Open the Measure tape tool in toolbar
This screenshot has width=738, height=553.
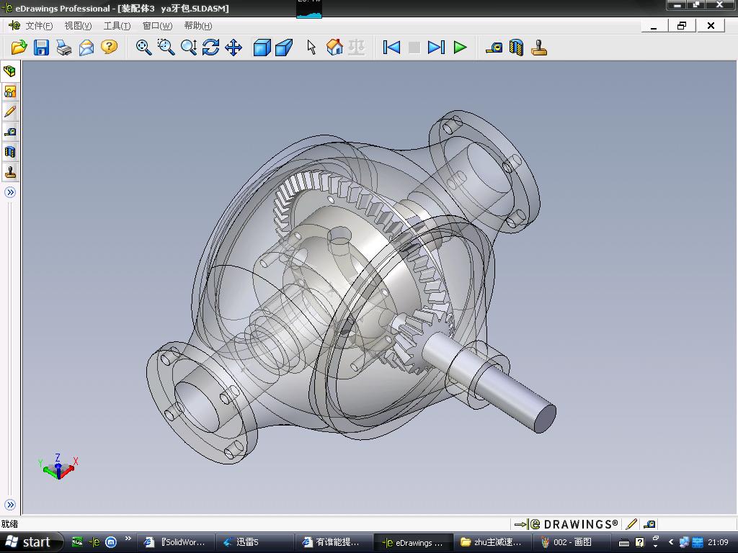[494, 47]
